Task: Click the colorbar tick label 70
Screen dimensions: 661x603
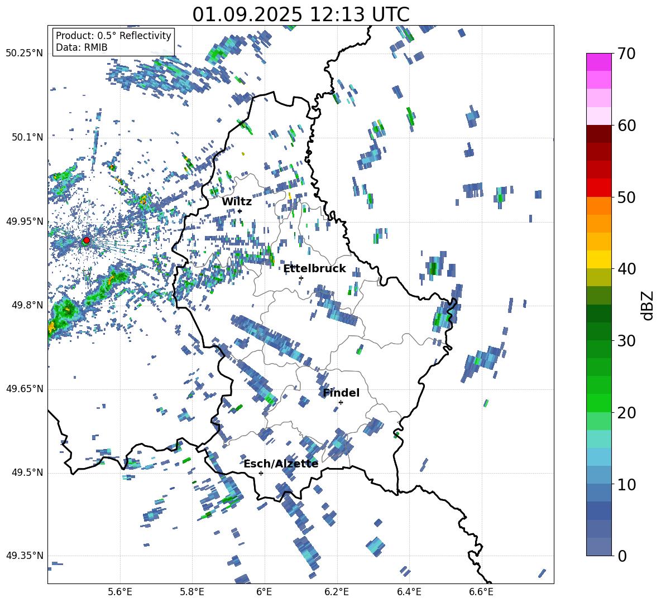Action: (626, 54)
